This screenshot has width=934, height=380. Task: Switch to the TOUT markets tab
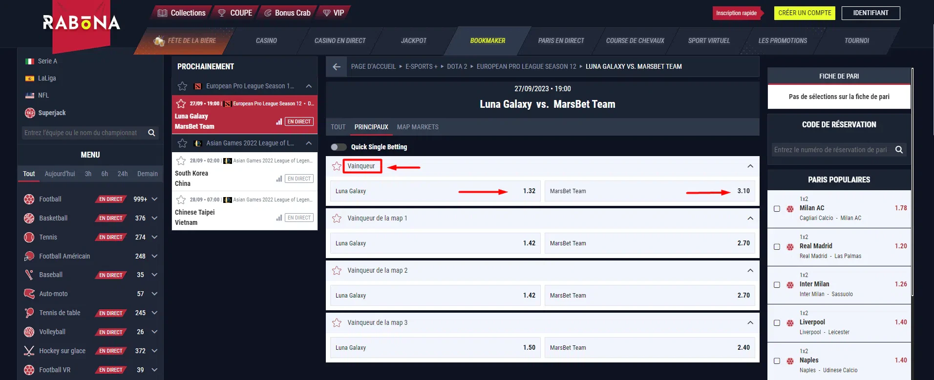tap(338, 127)
